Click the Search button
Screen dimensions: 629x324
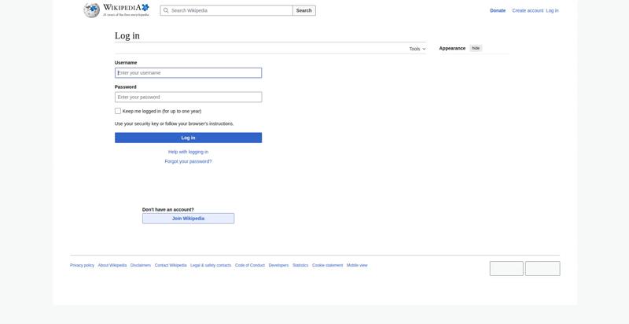point(303,11)
